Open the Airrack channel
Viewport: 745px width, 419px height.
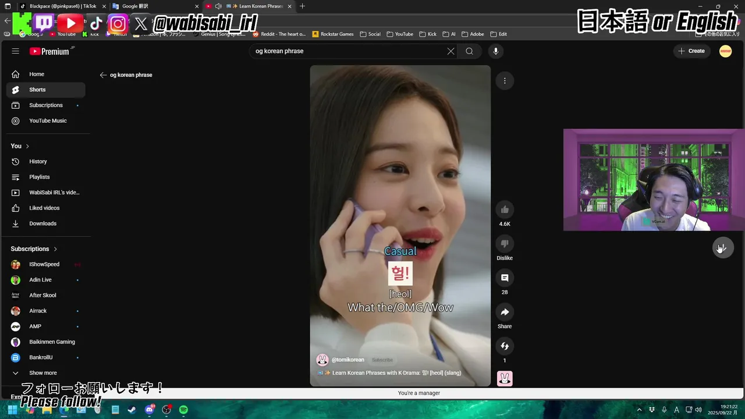(45, 311)
